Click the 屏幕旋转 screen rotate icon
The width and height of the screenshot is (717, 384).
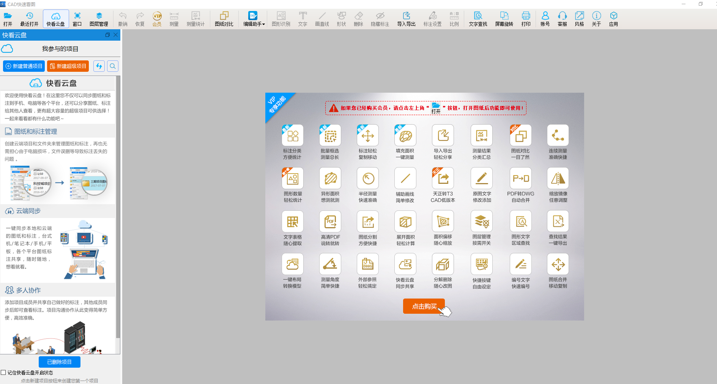click(504, 19)
